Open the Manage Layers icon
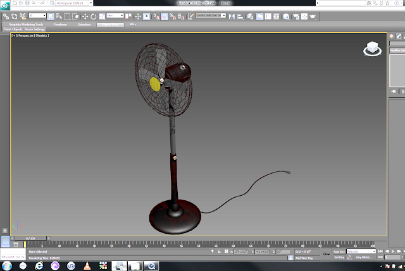The height and width of the screenshot is (271, 405). pyautogui.click(x=250, y=16)
